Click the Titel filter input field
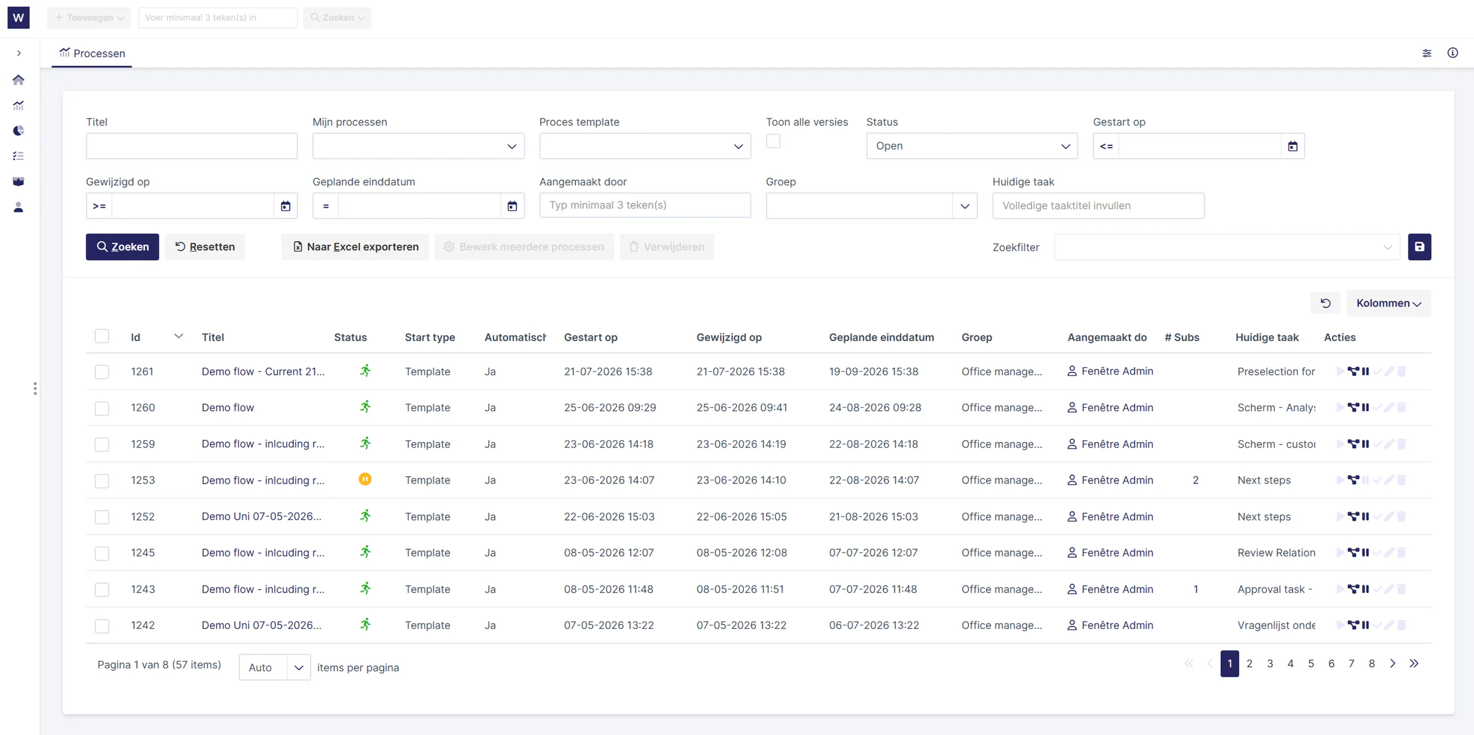The width and height of the screenshot is (1474, 735). pyautogui.click(x=192, y=147)
